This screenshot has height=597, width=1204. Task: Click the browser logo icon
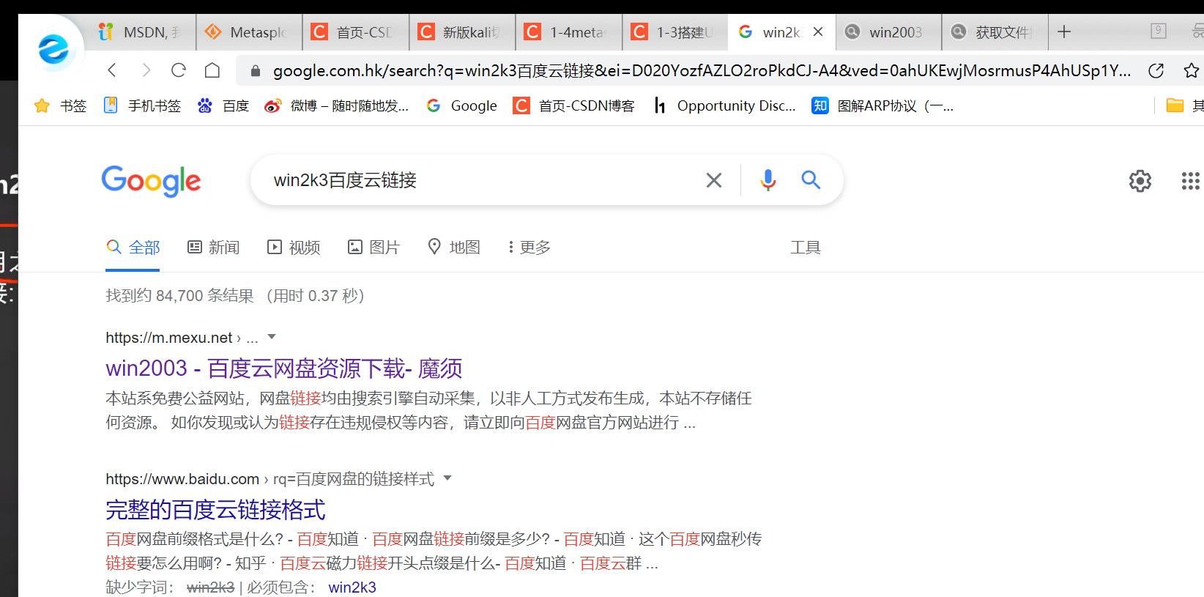coord(53,49)
